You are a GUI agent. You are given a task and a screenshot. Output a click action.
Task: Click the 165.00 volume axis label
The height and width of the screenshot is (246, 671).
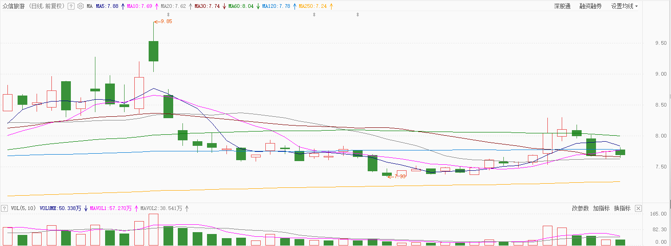coord(659,214)
